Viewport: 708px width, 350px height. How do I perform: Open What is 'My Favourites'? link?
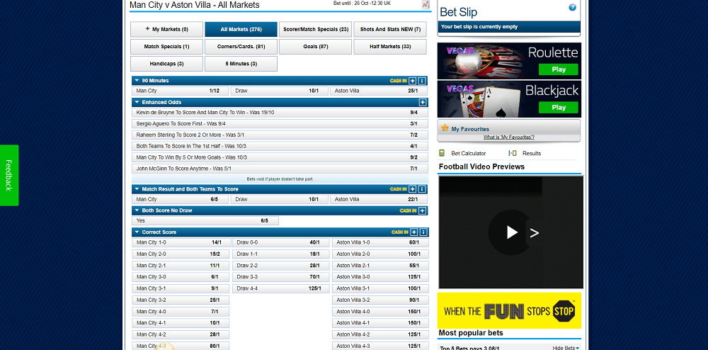click(x=509, y=137)
